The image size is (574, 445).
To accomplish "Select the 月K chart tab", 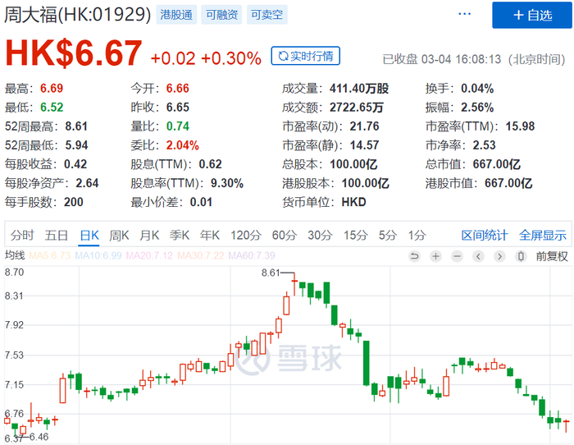I will click(x=149, y=235).
